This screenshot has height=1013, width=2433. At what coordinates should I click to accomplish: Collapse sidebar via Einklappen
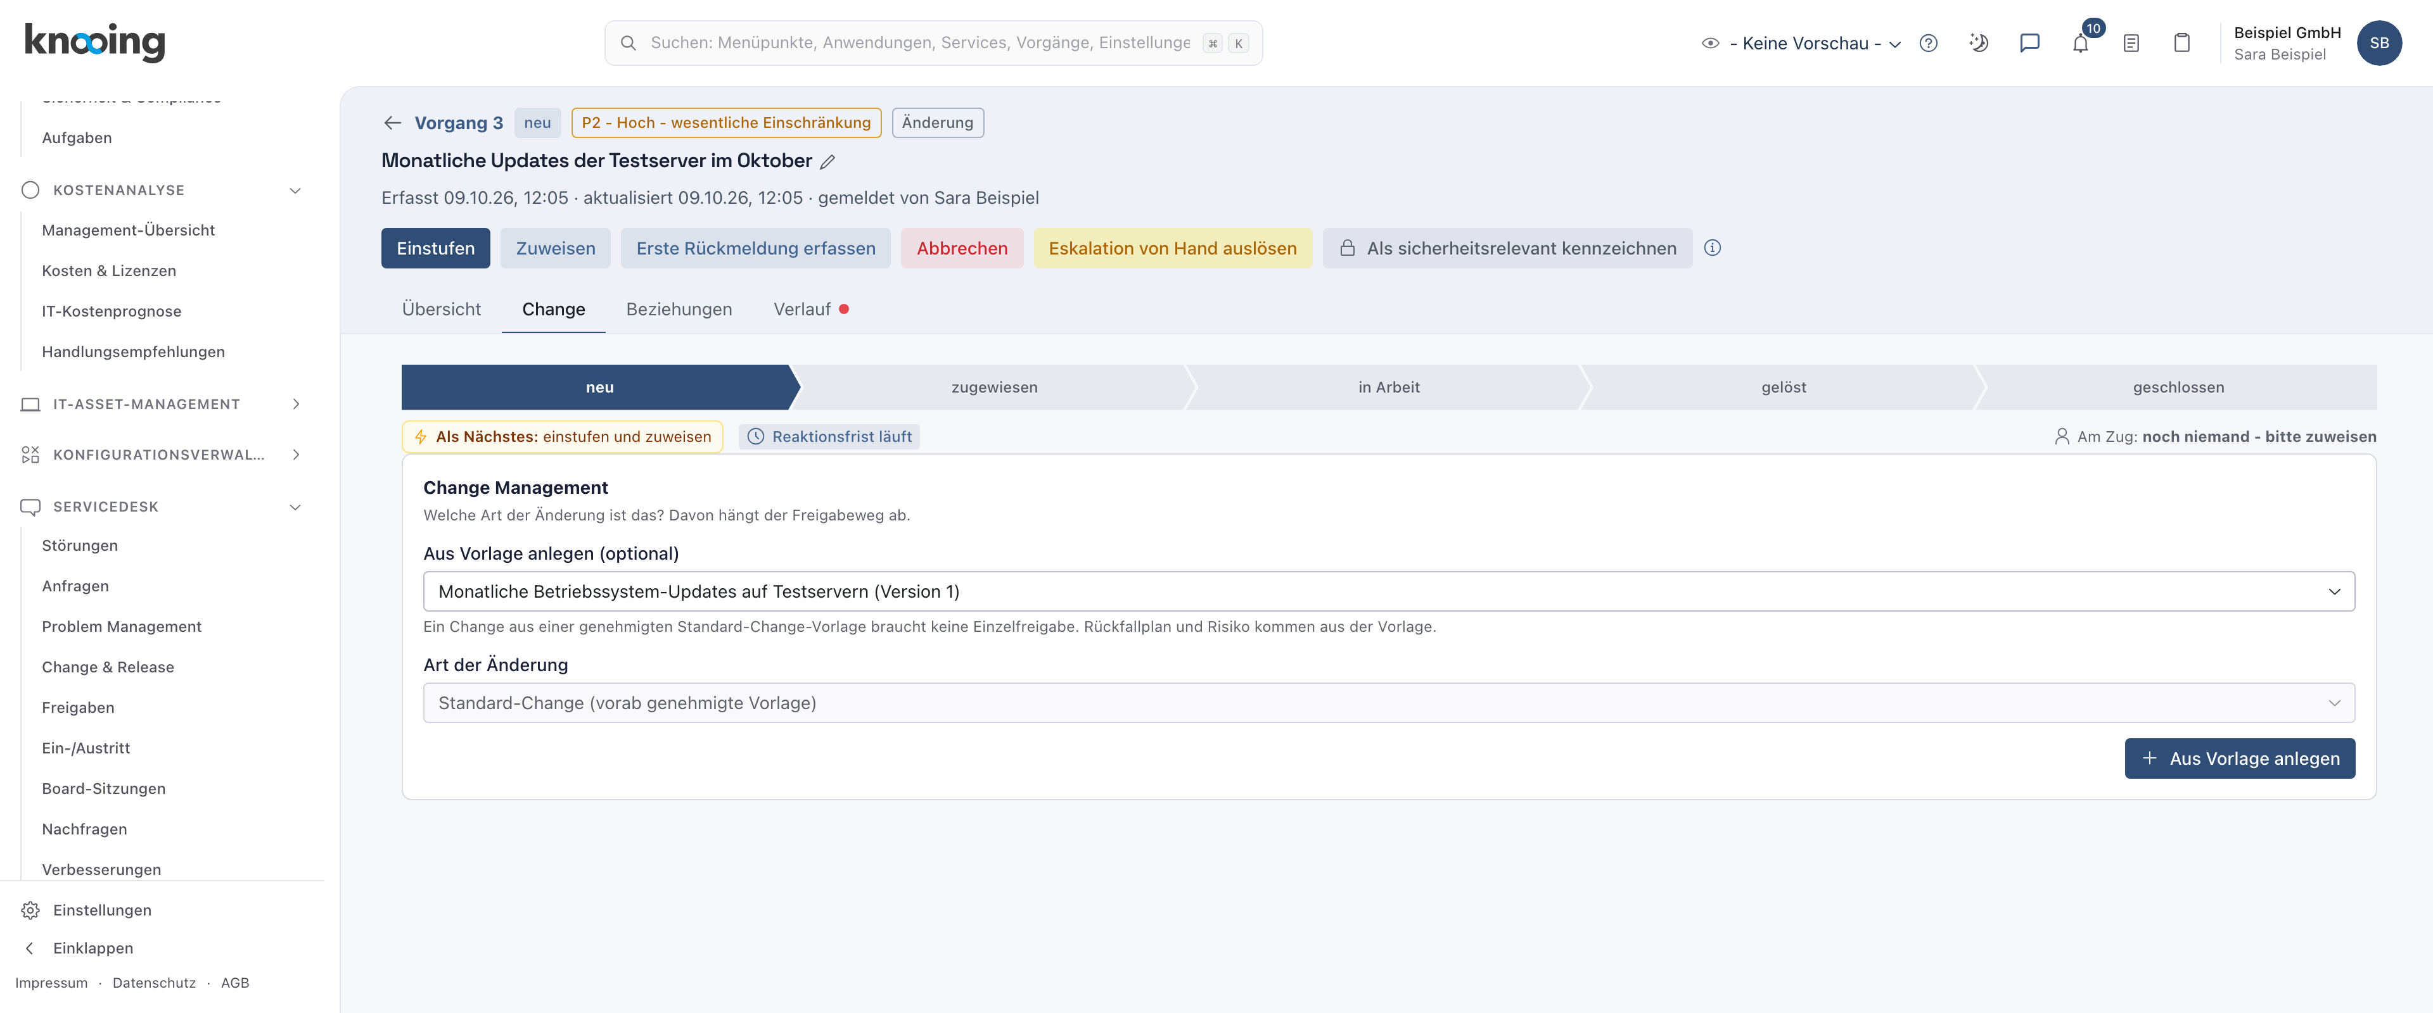click(93, 948)
